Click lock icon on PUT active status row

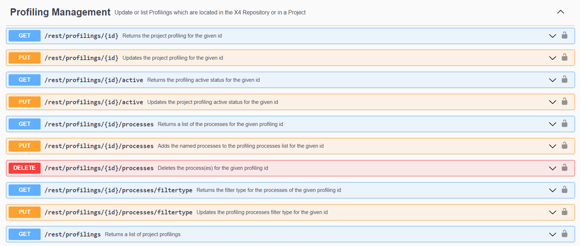click(564, 102)
